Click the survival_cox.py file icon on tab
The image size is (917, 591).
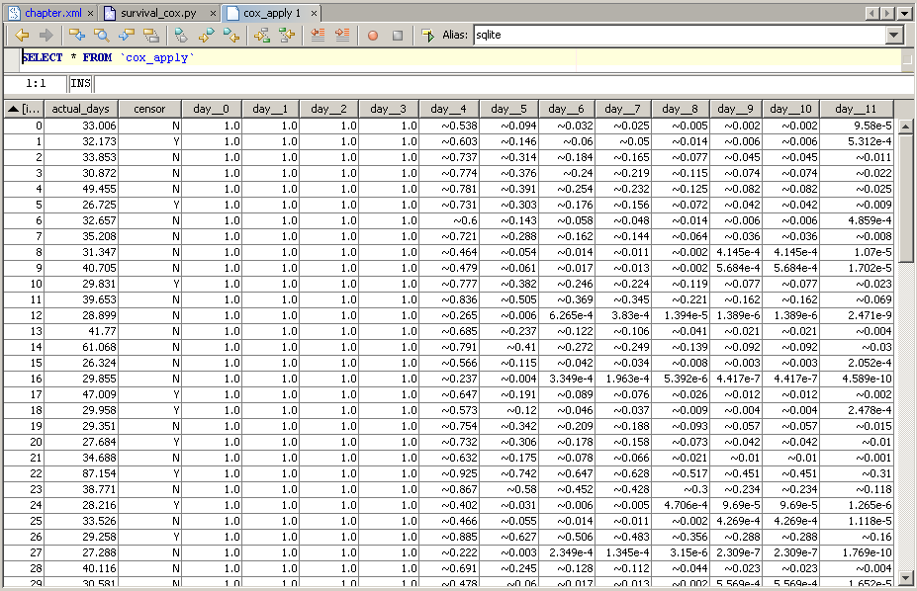pyautogui.click(x=110, y=13)
